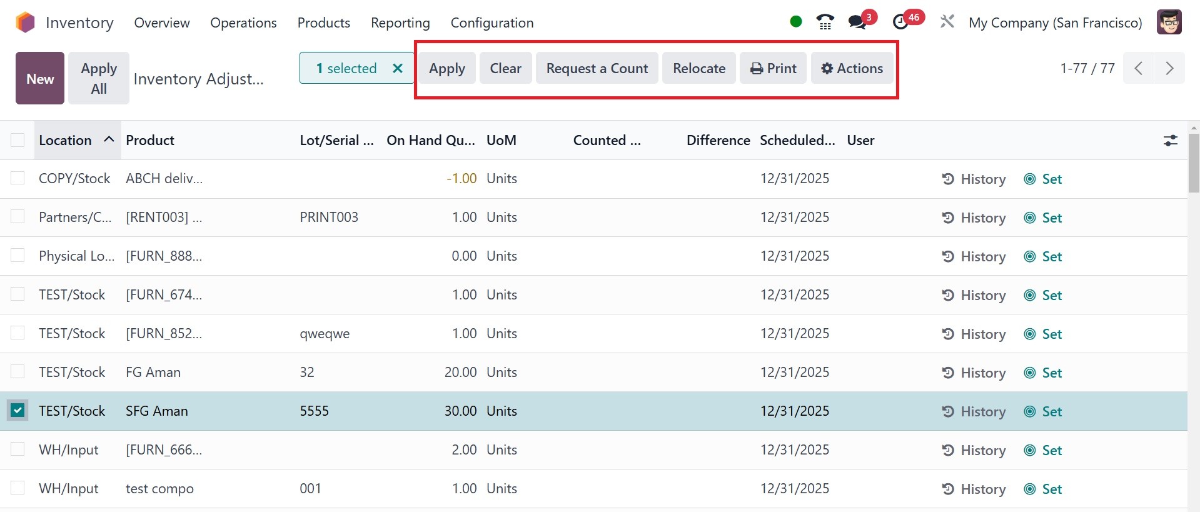Go to next page arrow
Viewport: 1200px width, 512px height.
1169,68
